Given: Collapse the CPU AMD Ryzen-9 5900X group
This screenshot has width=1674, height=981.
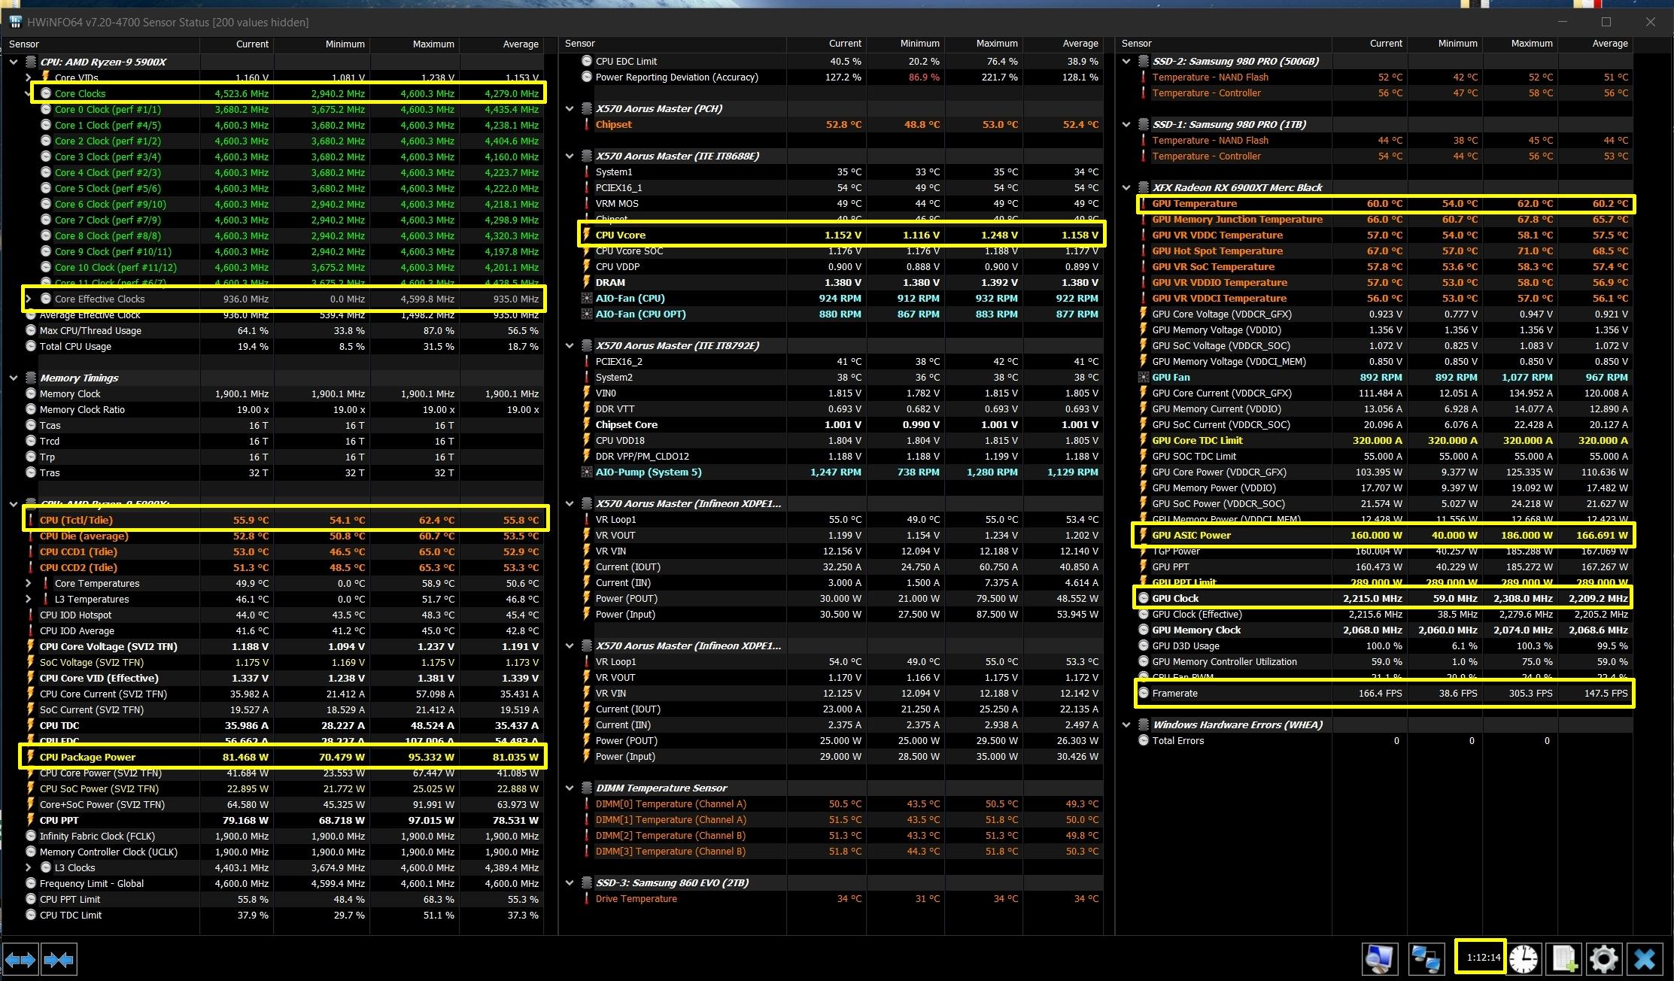Looking at the screenshot, I should (14, 62).
